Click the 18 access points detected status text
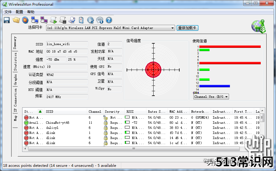Image resolution: width=276 pixels, height=171 pixels. click(60, 166)
